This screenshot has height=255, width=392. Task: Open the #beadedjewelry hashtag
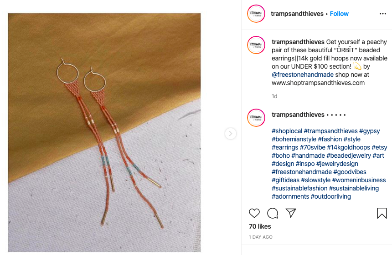(349, 155)
